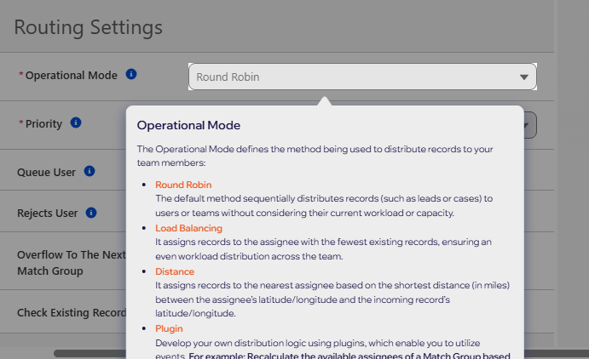Image resolution: width=589 pixels, height=359 pixels.
Task: Click the Priority field label
Action: click(43, 123)
